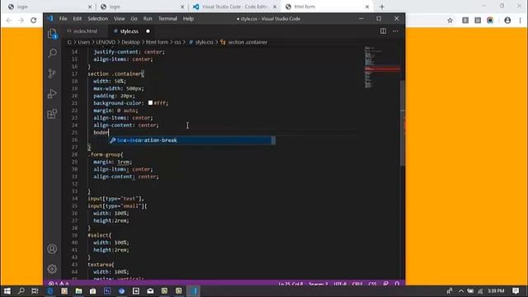This screenshot has width=528, height=297.
Task: Open the Go menu
Action: pos(134,18)
